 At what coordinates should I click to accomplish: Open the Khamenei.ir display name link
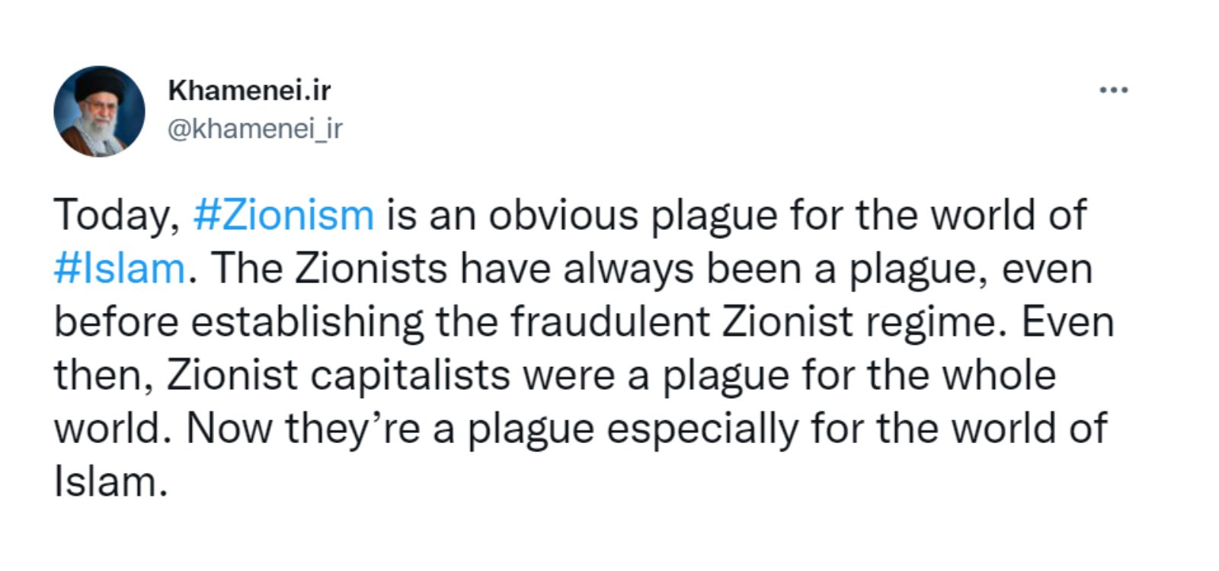tap(249, 90)
